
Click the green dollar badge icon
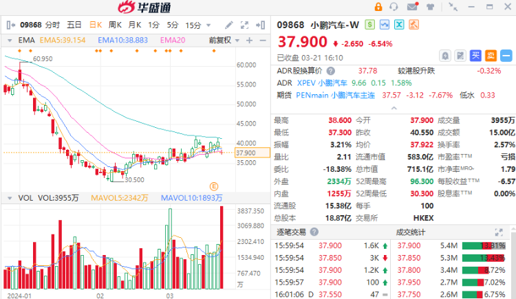pos(370,25)
